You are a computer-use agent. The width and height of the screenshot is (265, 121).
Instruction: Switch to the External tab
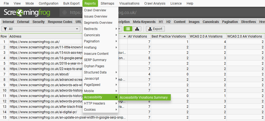(23, 22)
